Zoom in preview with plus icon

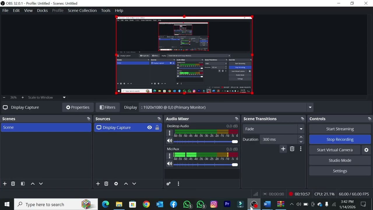22,97
